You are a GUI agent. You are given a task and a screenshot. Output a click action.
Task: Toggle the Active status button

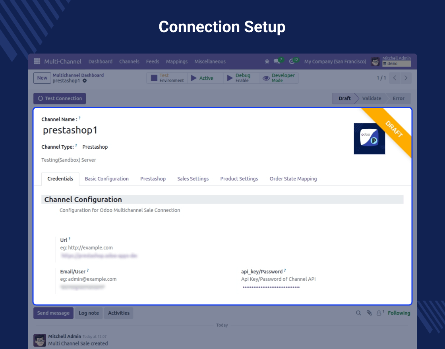(205, 78)
